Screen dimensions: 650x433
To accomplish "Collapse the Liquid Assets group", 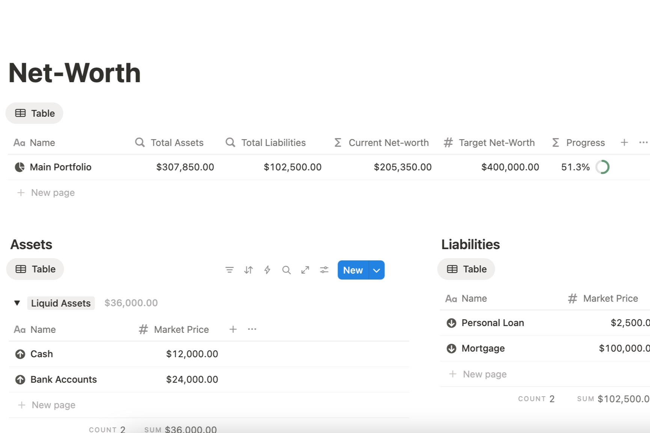I will (17, 303).
